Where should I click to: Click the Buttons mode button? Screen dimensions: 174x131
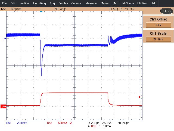[167, 11]
